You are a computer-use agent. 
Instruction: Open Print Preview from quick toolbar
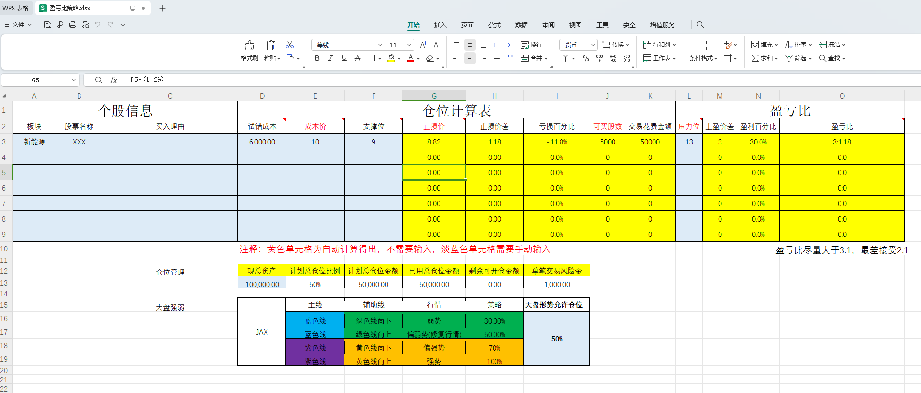tap(85, 25)
